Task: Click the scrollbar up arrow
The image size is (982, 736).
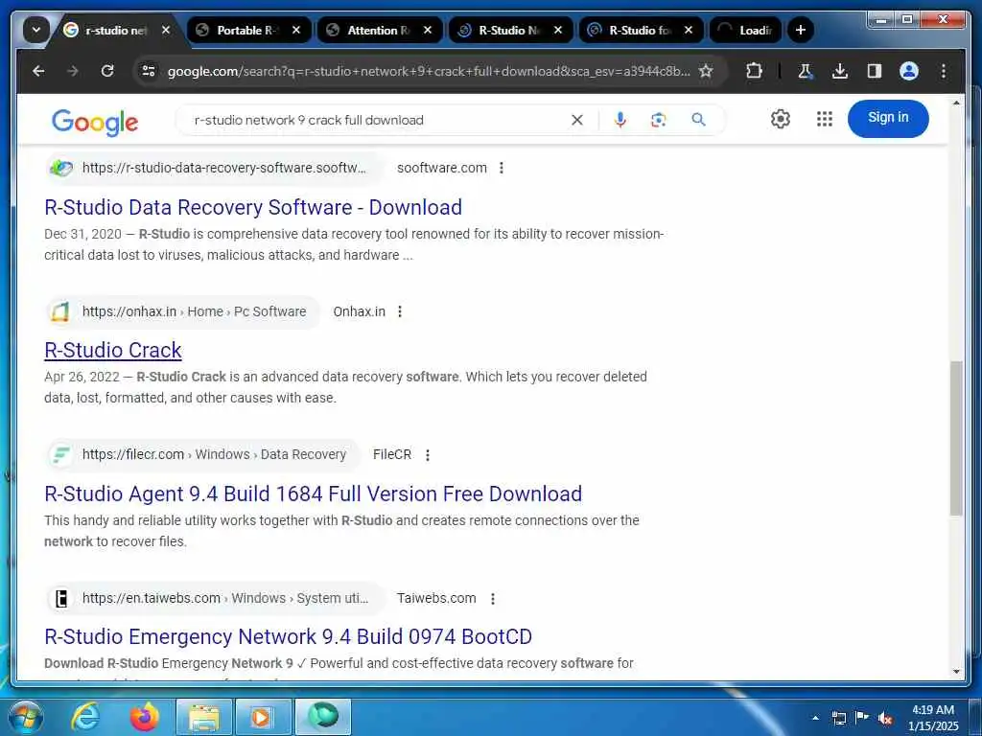Action: pyautogui.click(x=956, y=103)
